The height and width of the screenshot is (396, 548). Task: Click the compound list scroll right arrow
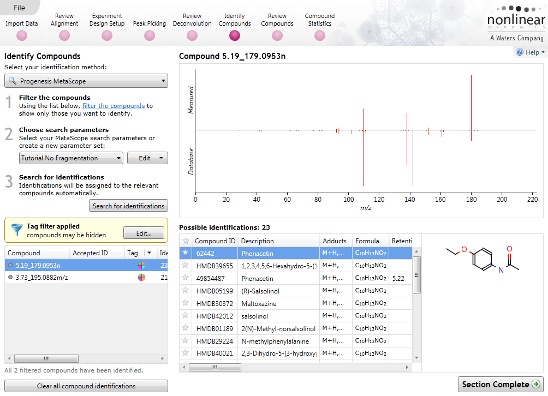pyautogui.click(x=163, y=358)
